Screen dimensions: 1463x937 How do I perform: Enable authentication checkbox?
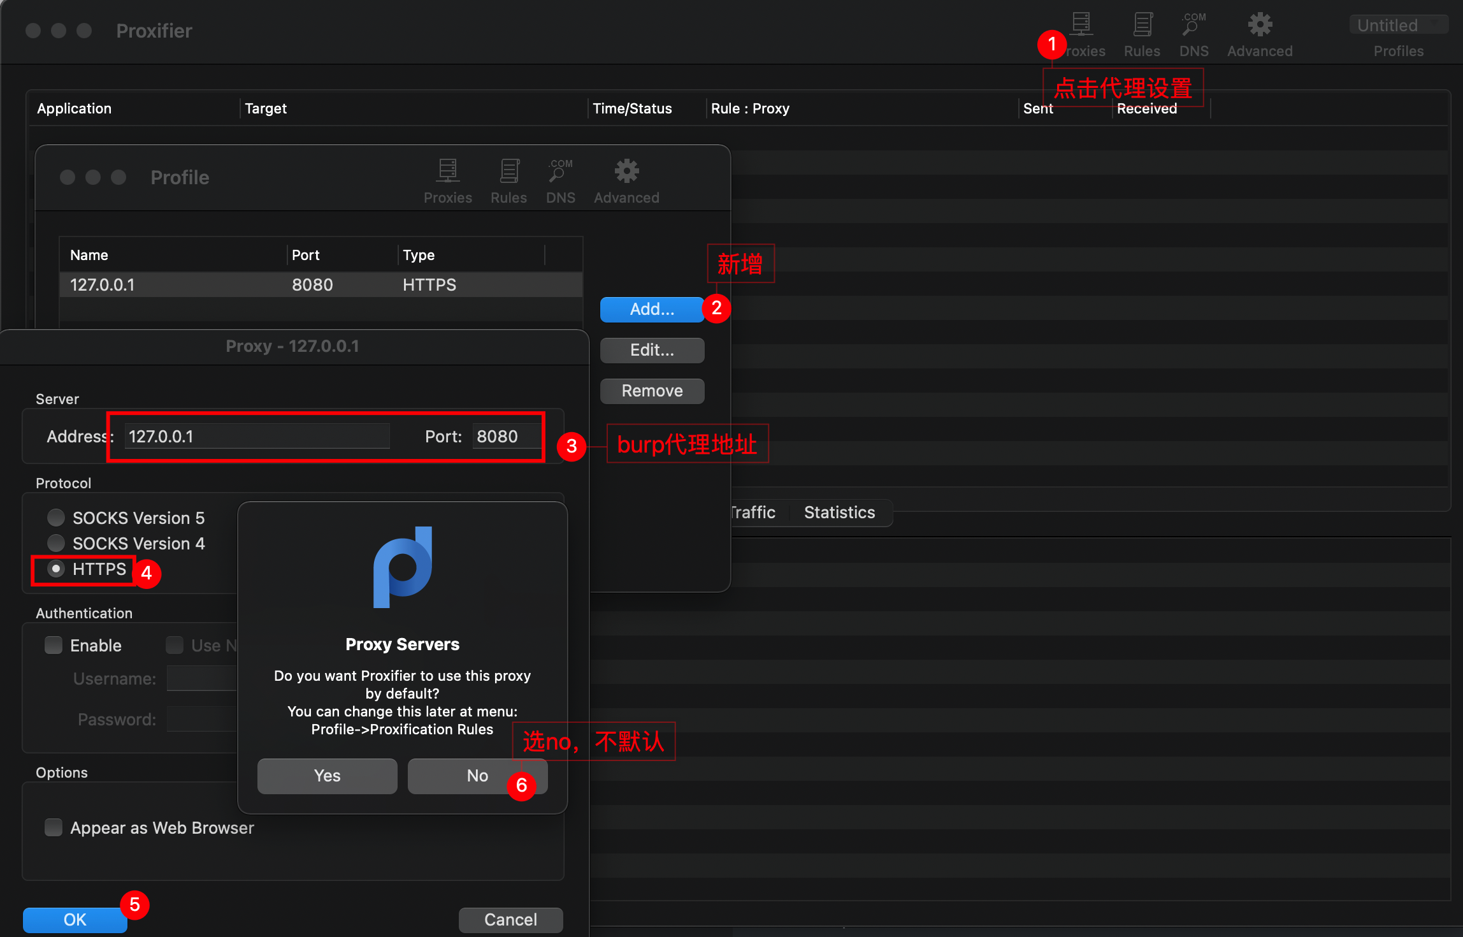tap(54, 645)
